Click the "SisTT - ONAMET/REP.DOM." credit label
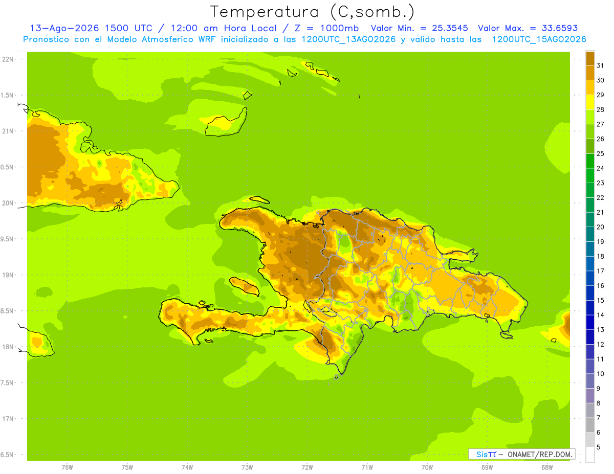The image size is (614, 474). tap(521, 454)
